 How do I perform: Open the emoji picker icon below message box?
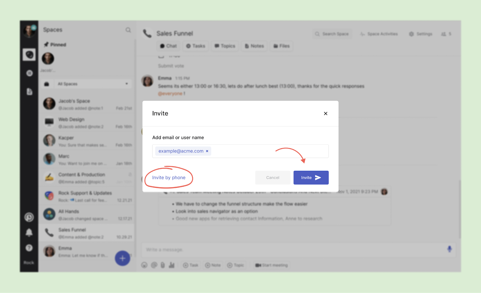click(x=144, y=265)
